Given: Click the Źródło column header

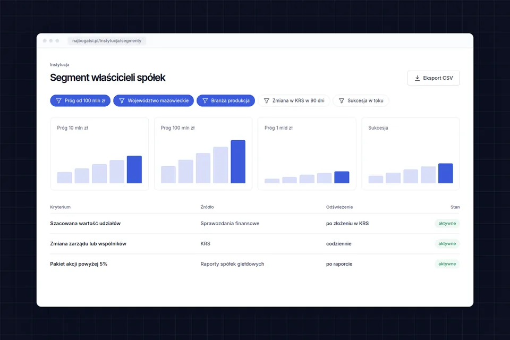Looking at the screenshot, I should pyautogui.click(x=207, y=207).
